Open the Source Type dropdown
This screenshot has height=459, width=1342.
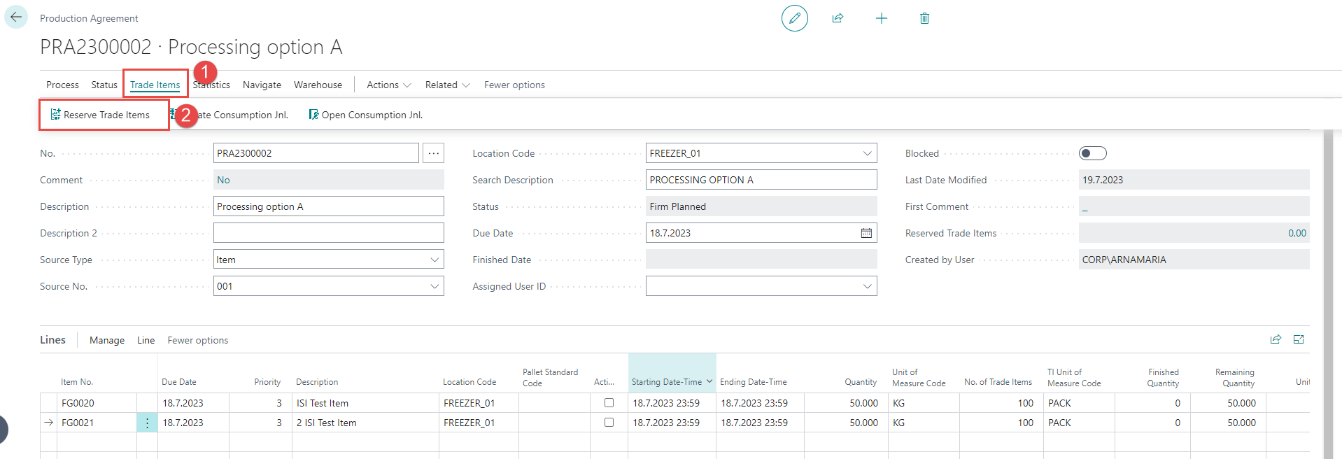435,260
